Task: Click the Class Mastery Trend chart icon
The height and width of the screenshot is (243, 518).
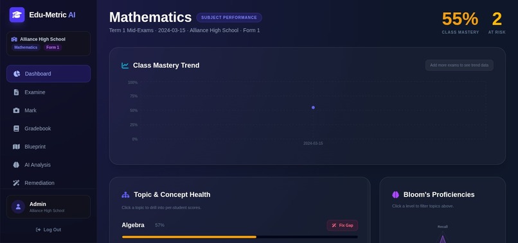Action: pos(125,65)
